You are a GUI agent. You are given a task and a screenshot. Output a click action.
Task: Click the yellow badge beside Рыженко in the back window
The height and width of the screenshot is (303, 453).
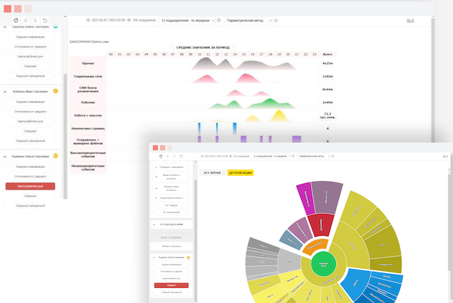(x=56, y=156)
